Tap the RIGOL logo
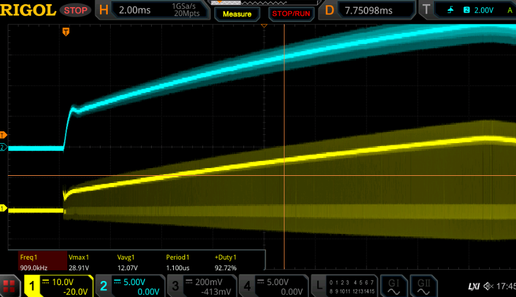 click(x=28, y=10)
